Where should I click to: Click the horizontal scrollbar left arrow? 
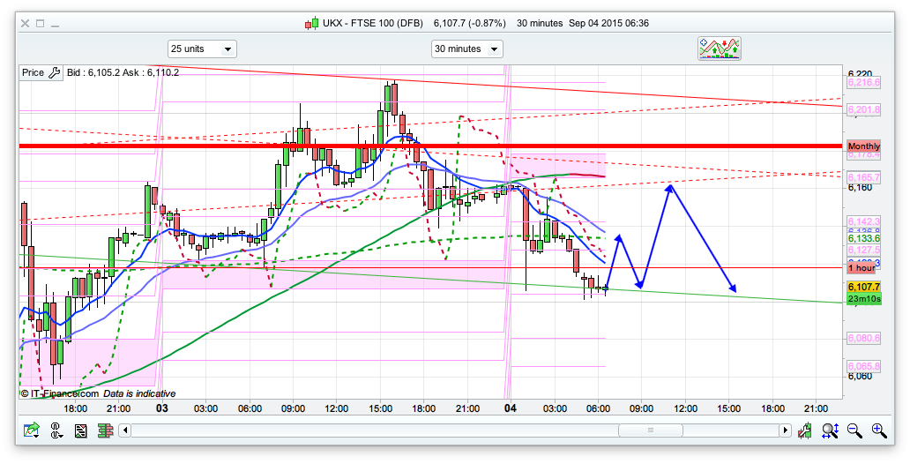point(125,430)
